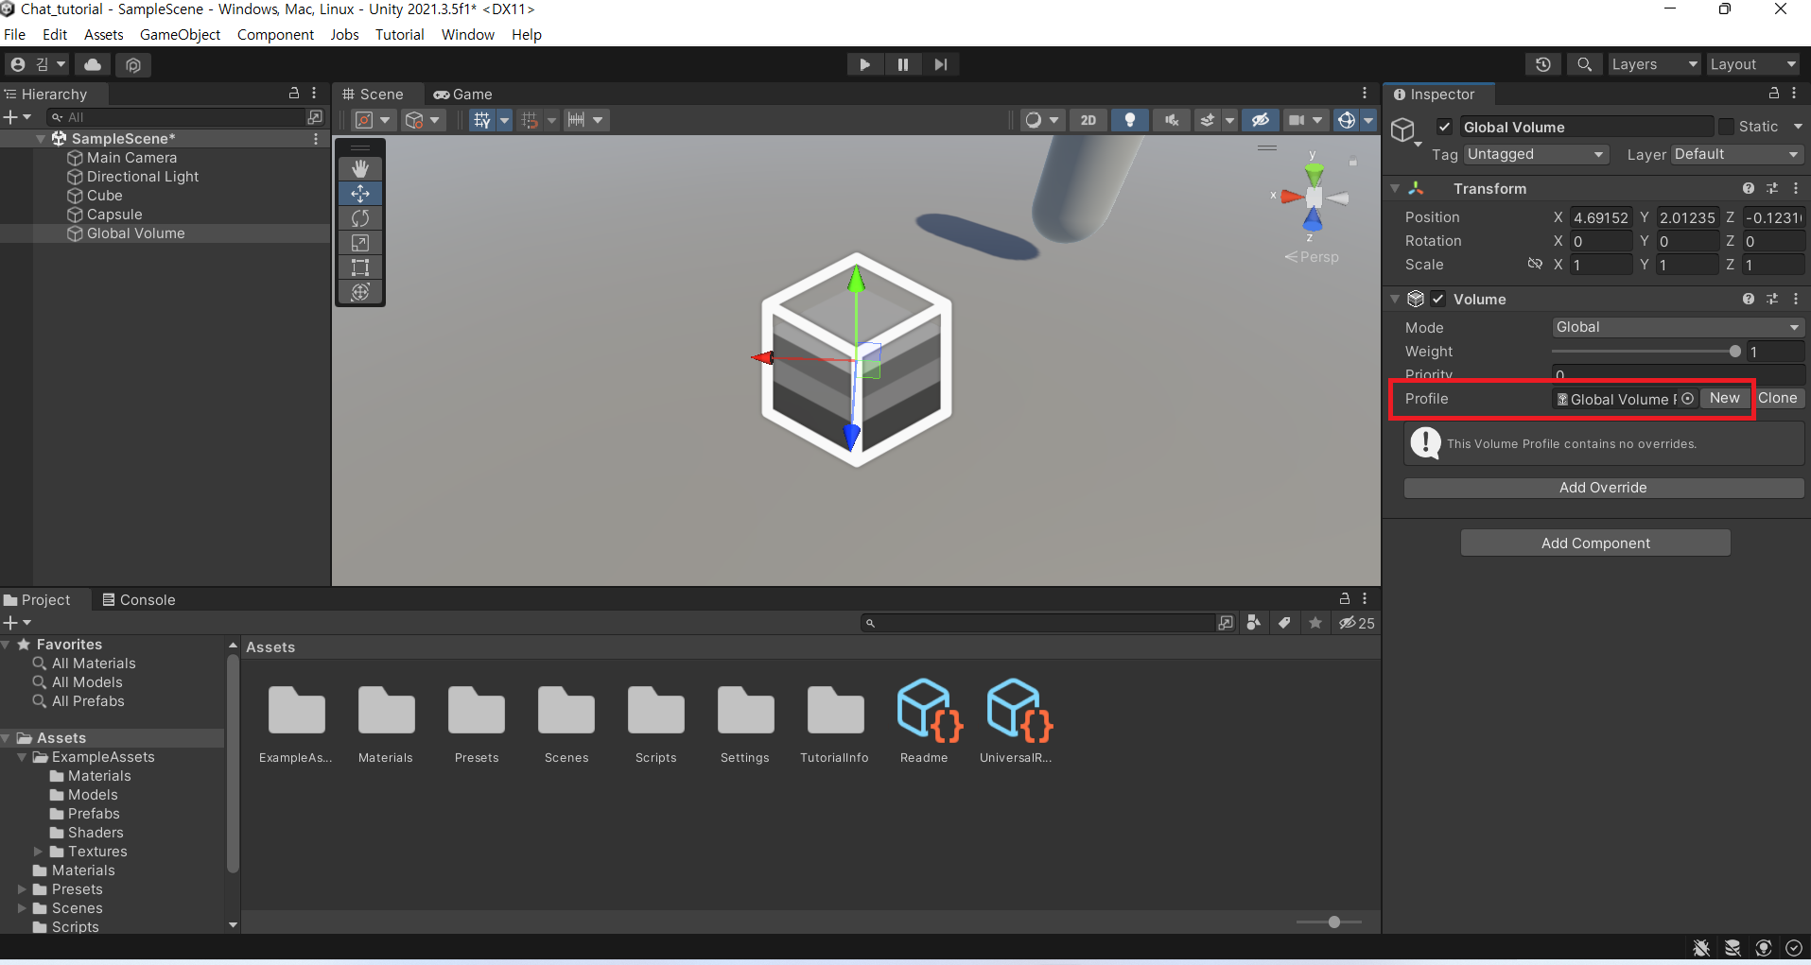Viewport: 1811px width, 965px height.
Task: Lock the Inspector panel
Action: coord(1774,93)
